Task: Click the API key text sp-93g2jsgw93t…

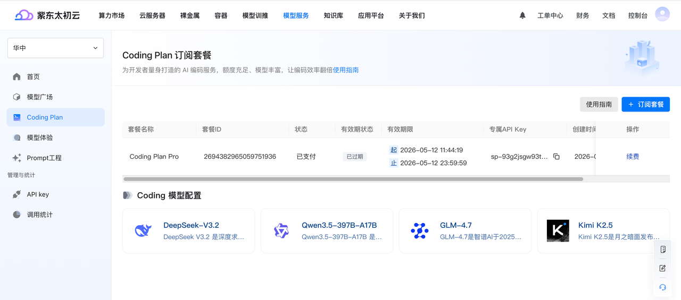Action: coord(519,157)
